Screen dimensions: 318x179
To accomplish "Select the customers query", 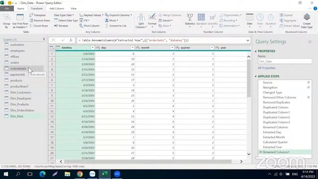I will click(x=17, y=45).
